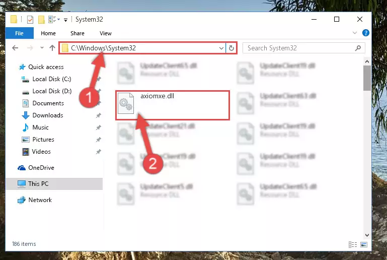
Task: Click the Downloads blue arrow icon
Action: tap(26, 115)
